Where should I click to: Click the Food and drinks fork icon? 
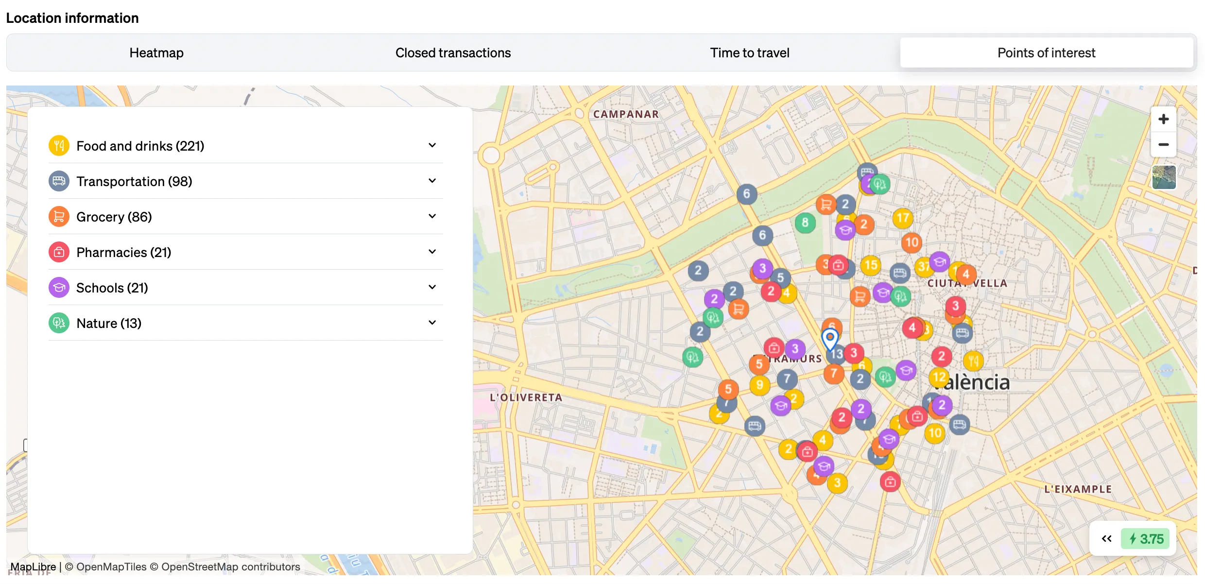pos(59,146)
